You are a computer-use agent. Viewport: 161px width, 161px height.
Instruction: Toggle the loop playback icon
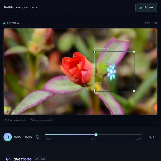coord(37,137)
